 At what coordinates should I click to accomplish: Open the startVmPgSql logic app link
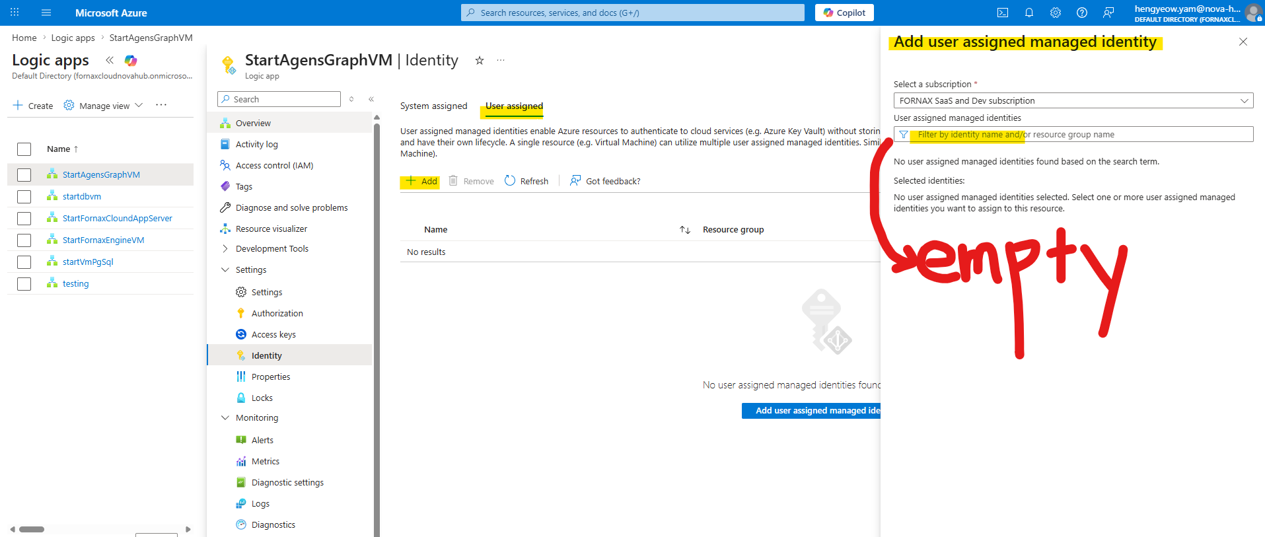click(x=88, y=262)
